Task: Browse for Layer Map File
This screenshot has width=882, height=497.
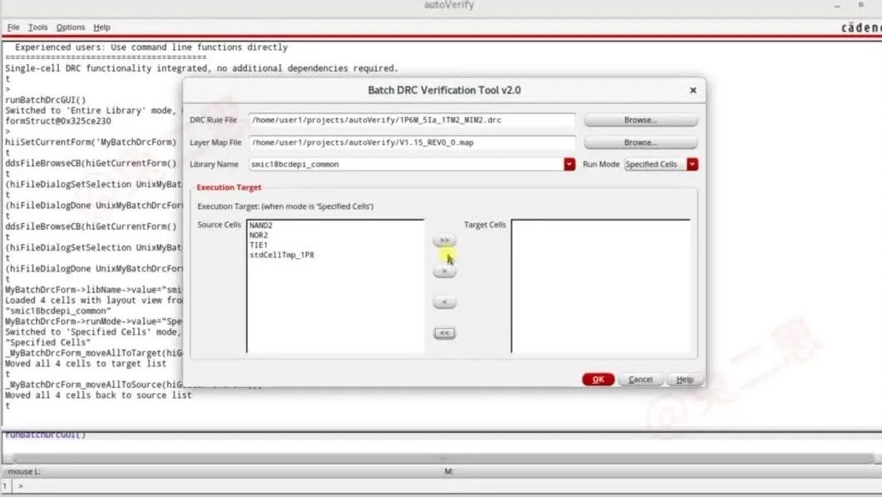Action: click(x=641, y=142)
